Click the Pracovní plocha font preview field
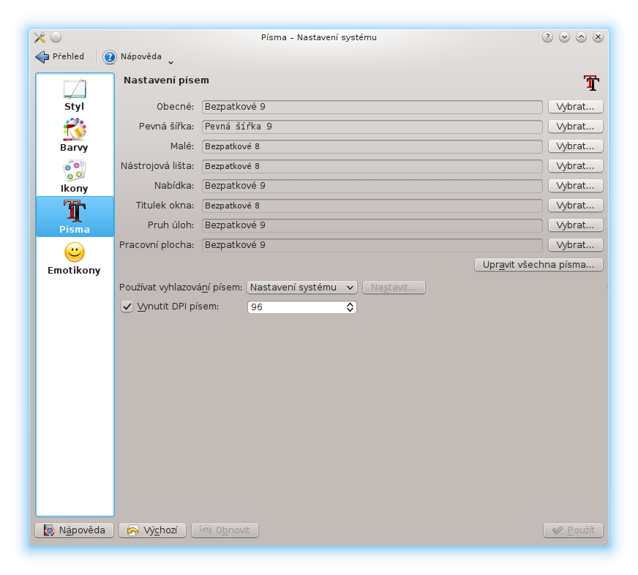The width and height of the screenshot is (638, 575). pyautogui.click(x=372, y=245)
